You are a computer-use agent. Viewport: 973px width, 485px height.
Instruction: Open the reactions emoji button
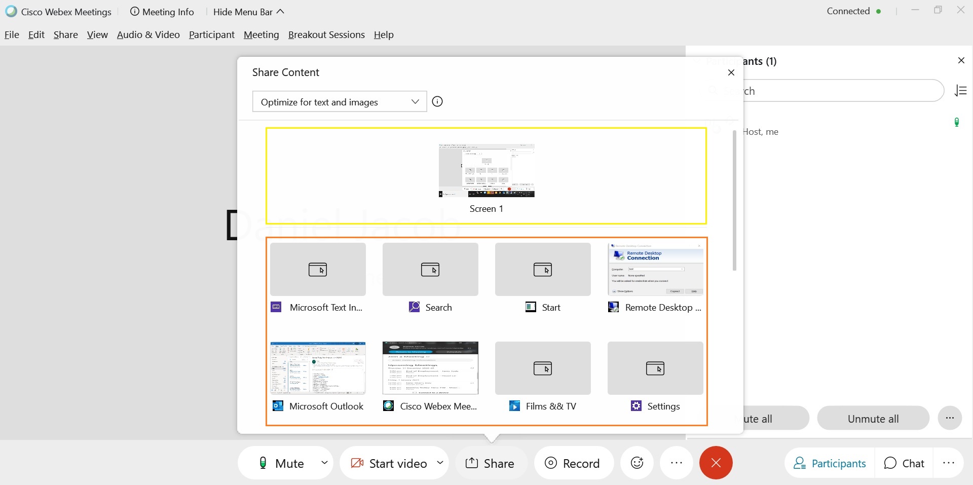(x=637, y=463)
